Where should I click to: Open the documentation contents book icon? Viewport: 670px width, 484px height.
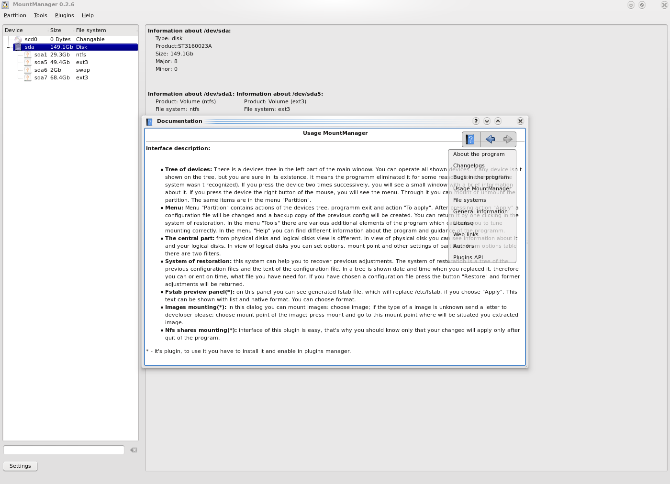pos(471,139)
